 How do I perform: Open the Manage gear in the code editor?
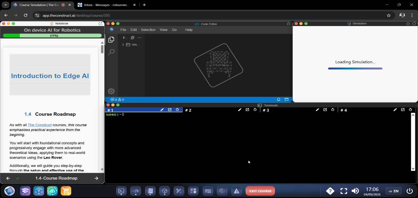(x=111, y=91)
